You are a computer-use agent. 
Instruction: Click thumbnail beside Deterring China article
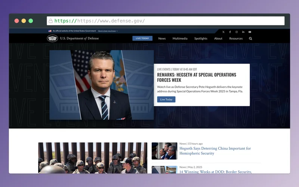tap(164, 151)
